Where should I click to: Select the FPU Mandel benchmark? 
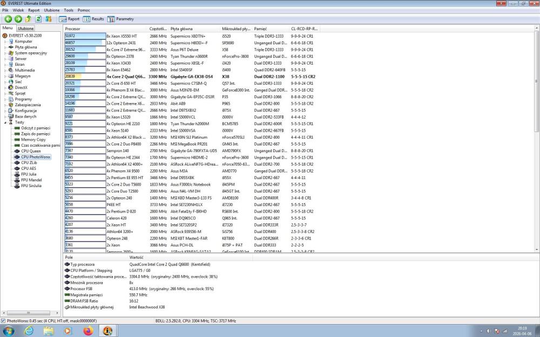(x=31, y=180)
